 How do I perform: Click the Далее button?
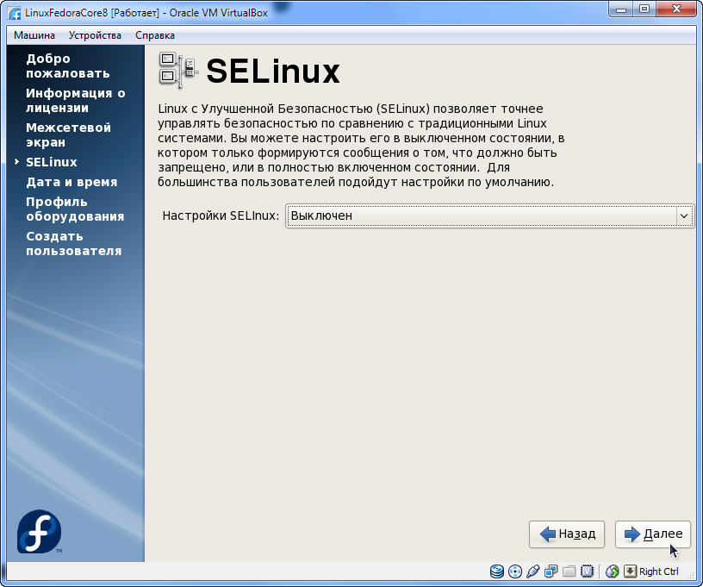[653, 534]
